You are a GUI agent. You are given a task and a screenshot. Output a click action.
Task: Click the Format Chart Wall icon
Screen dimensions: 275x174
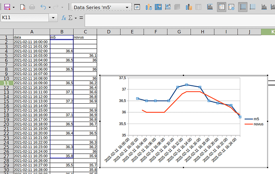click(168, 7)
